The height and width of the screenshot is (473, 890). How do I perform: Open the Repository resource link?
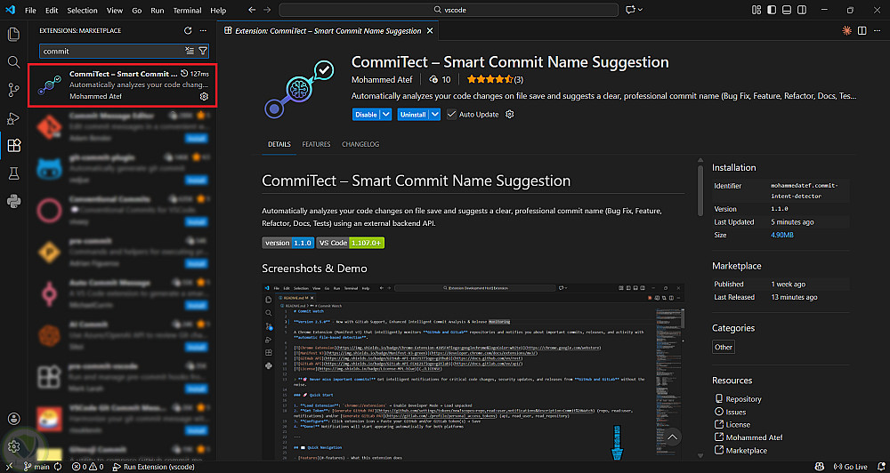click(743, 399)
